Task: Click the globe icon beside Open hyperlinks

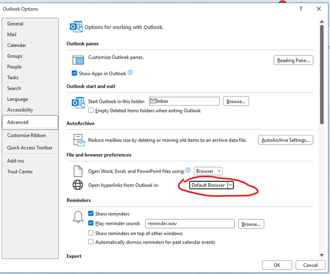Action: 78,185
